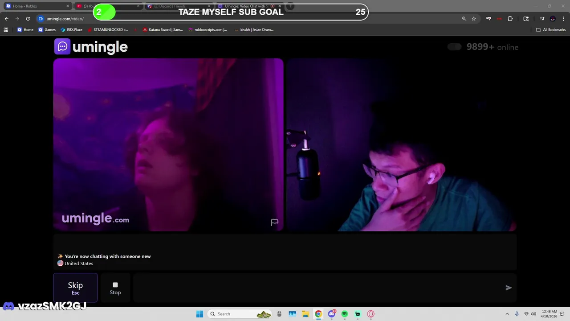
Task: Click the Skip button
Action: [75, 288]
